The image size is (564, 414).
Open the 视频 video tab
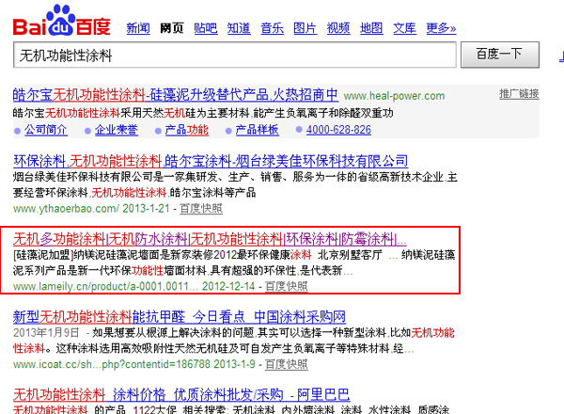coord(337,28)
